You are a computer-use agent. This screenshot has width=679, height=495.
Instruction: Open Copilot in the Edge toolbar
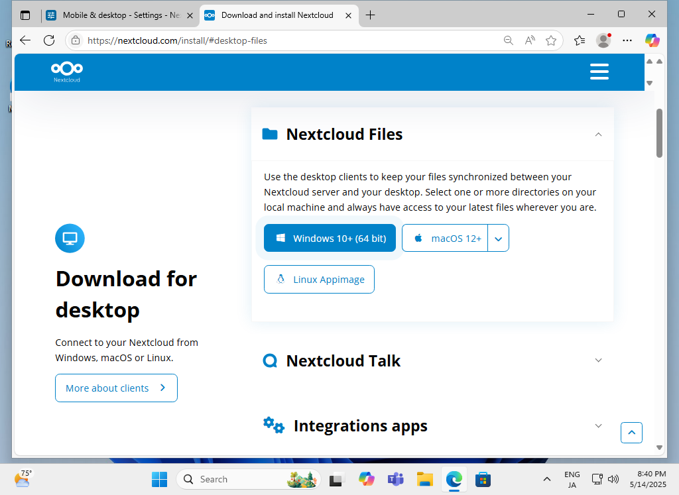coord(652,40)
